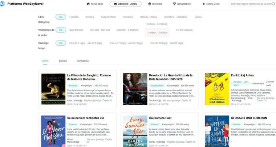Open Revolucio: La Granda Krizo title link
This screenshot has width=276, height=147.
coord(171,77)
